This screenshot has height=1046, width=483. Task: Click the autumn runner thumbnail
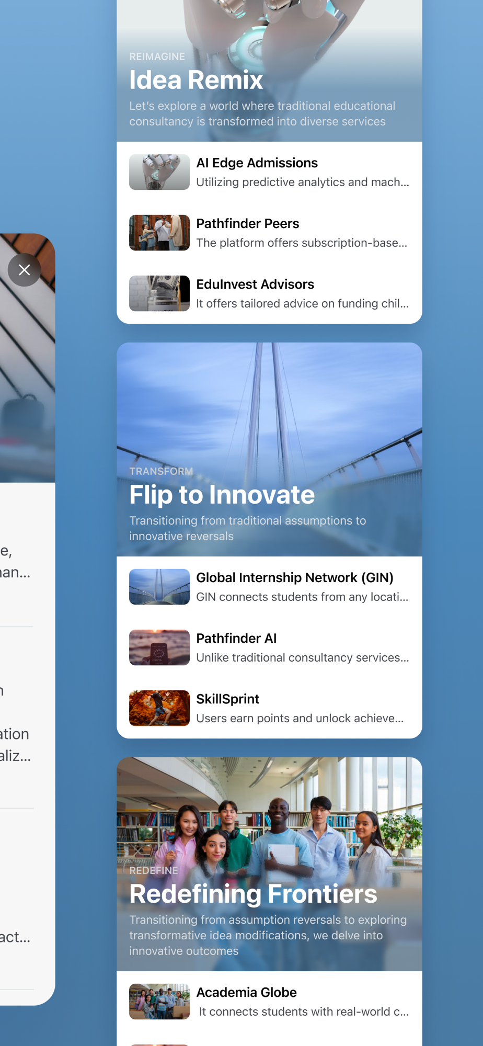coord(159,708)
